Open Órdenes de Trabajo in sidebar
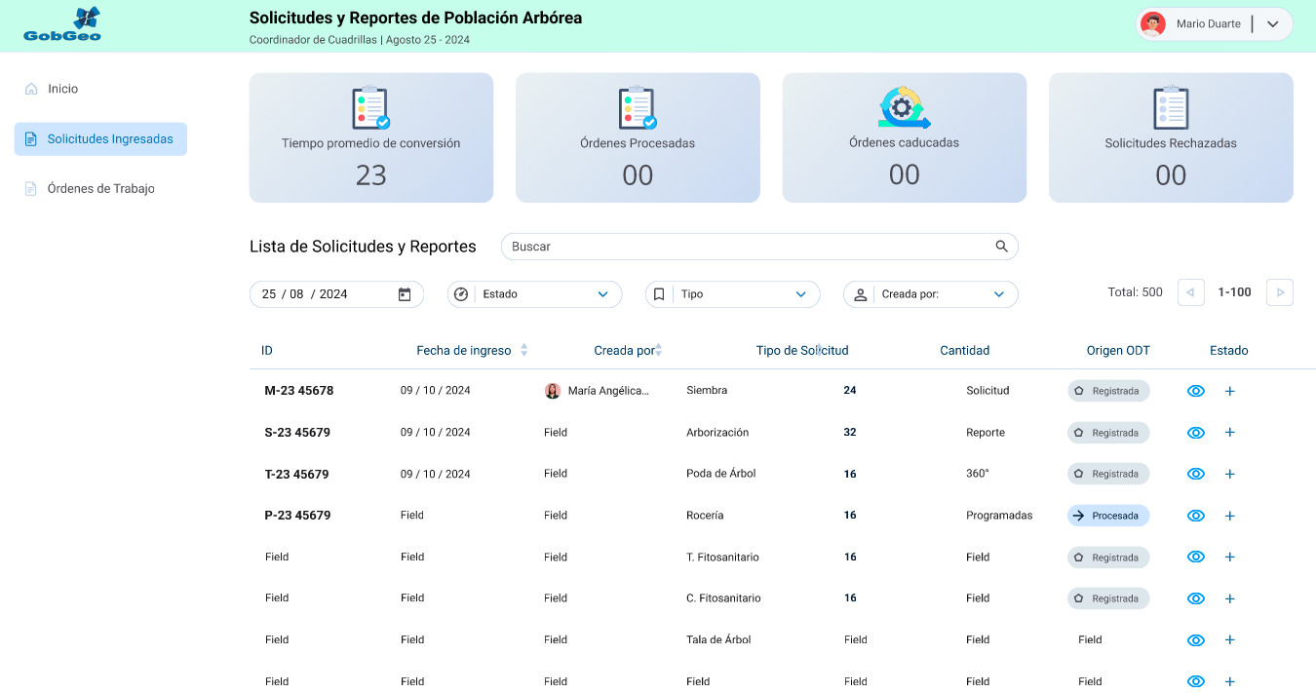Viewport: 1316px width, 693px height. (x=100, y=189)
